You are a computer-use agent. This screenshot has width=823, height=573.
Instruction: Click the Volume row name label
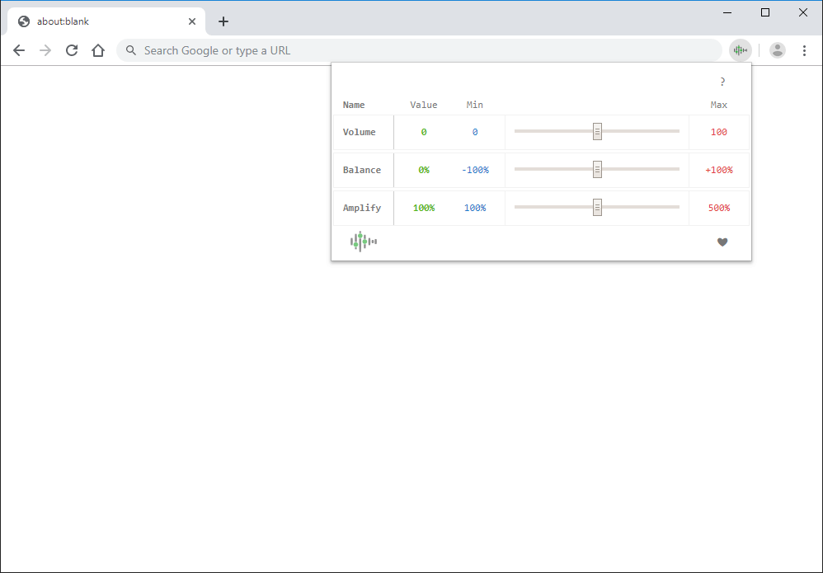click(x=360, y=132)
